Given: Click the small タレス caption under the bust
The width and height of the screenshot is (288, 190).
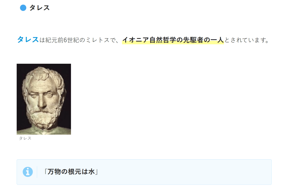Looking at the screenshot, I should point(25,138).
